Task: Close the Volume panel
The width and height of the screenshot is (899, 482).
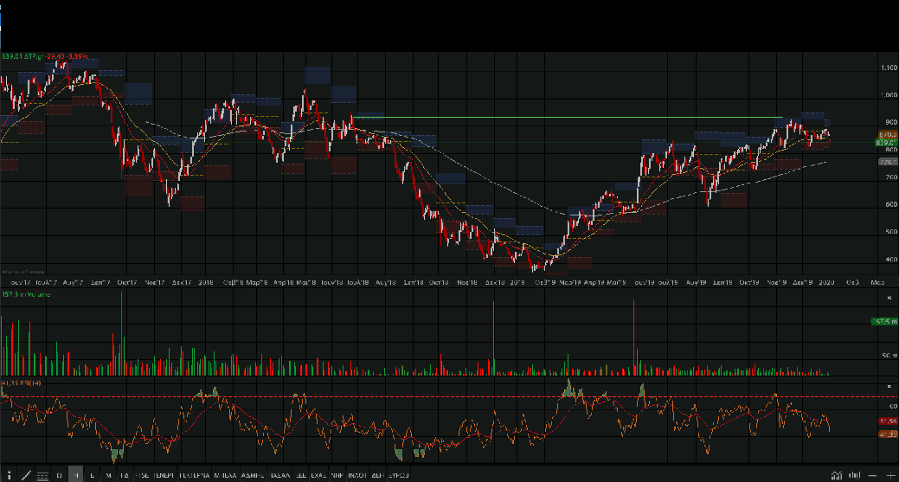Action: pyautogui.click(x=889, y=297)
